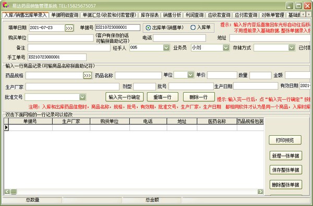This screenshot has width=313, height=206.
Task: Click grid horizontal scrollbar left arrow
Action: coord(7,191)
